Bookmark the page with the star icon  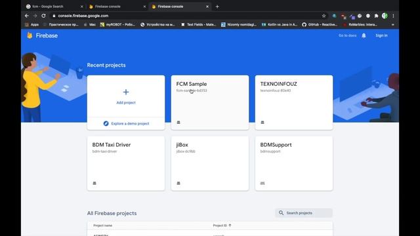324,16
